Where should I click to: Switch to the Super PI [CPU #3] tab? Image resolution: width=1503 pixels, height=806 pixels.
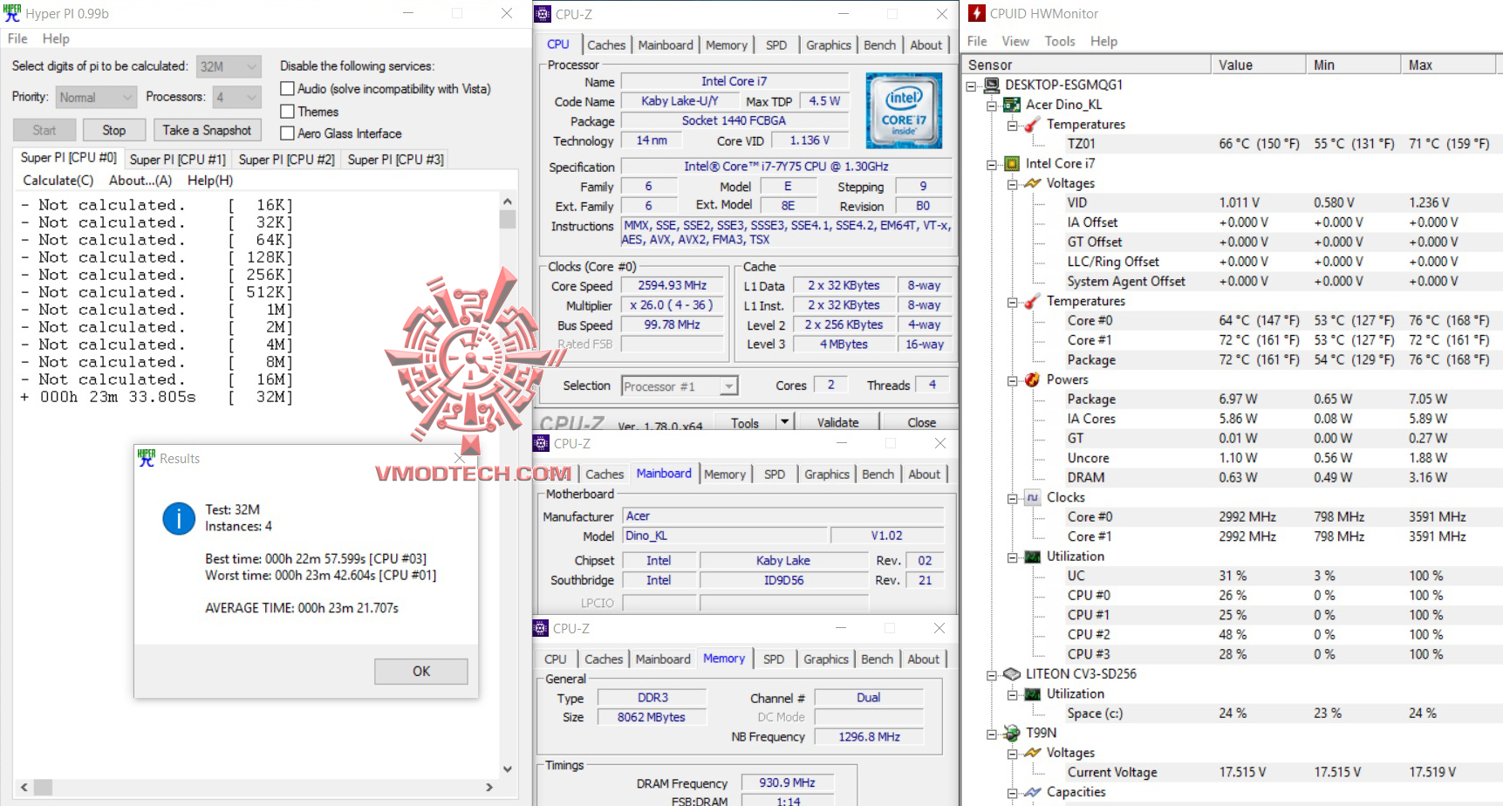click(x=395, y=160)
